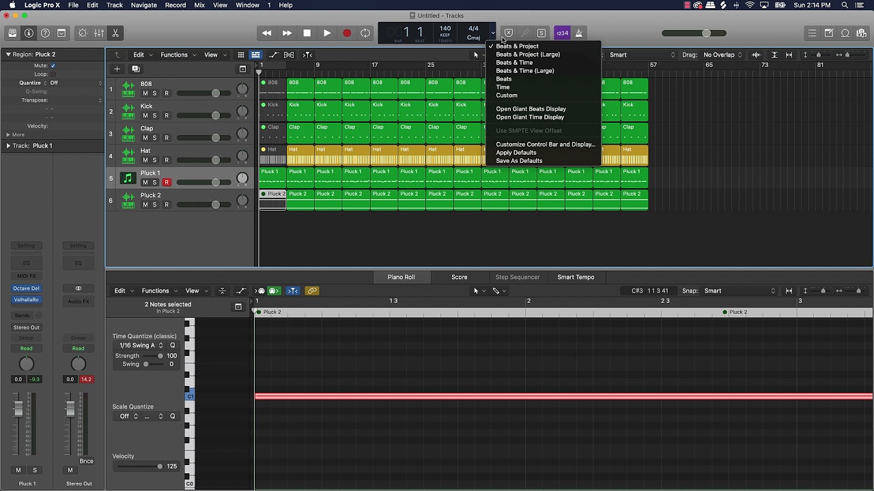This screenshot has height=491, width=874.
Task: Switch to the Step Sequencer tab
Action: point(518,277)
